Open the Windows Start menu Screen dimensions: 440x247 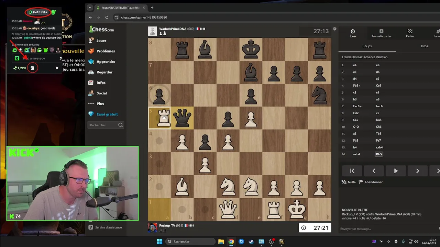coord(159,242)
